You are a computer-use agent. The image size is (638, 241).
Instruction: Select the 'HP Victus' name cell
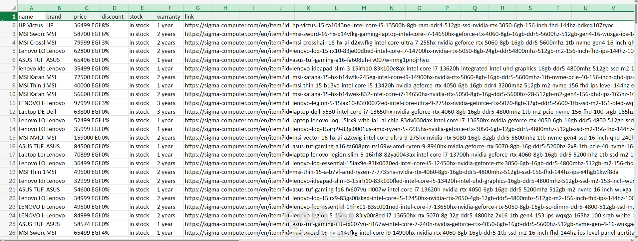[31, 25]
